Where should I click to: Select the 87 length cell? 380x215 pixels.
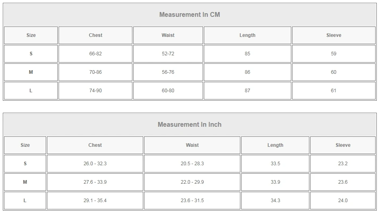(247, 91)
